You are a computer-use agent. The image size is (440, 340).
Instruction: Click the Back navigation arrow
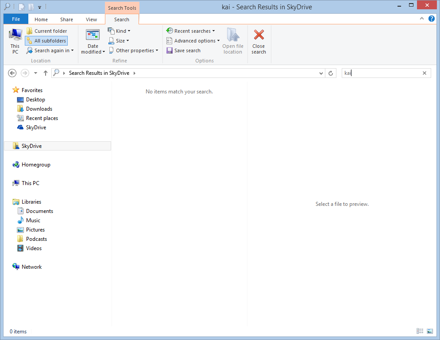point(12,73)
